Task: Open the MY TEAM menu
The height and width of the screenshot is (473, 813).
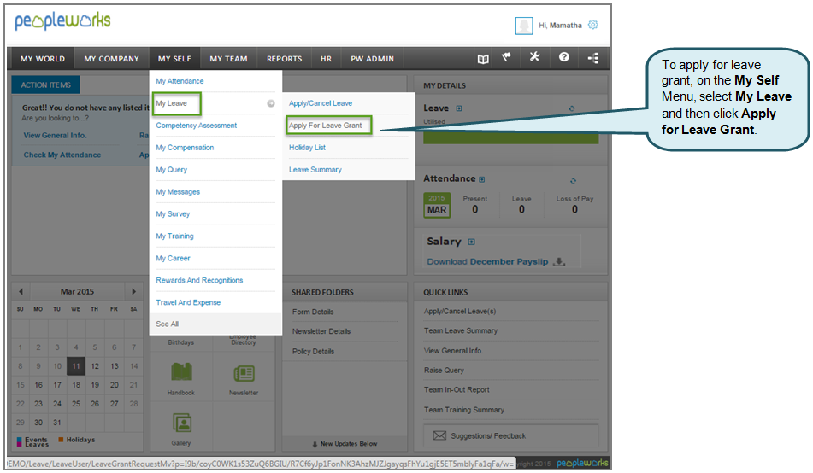Action: tap(228, 59)
